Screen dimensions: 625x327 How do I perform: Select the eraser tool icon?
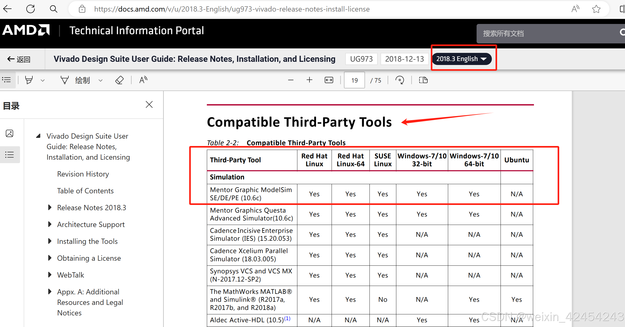(119, 80)
